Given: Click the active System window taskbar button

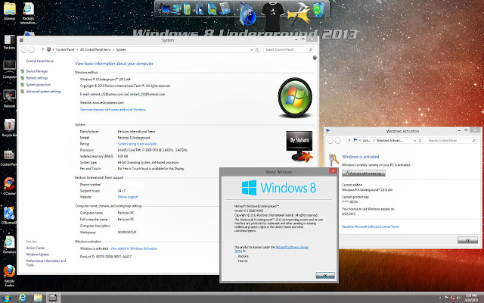Looking at the screenshot, I should tap(53, 298).
